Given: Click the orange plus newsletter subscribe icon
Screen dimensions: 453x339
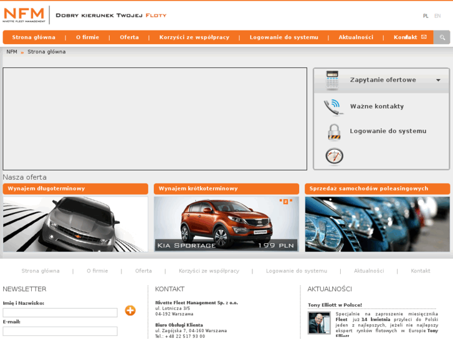Looking at the screenshot, I should pos(130,310).
